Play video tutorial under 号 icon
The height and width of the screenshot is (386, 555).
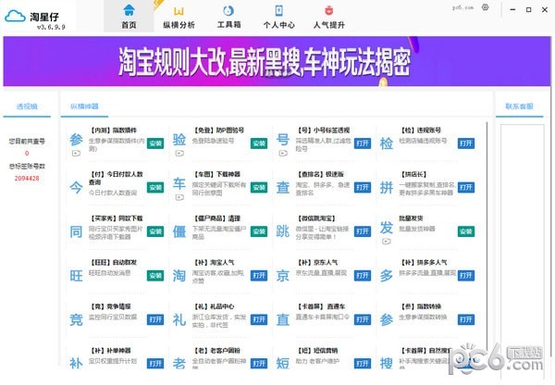(x=283, y=154)
